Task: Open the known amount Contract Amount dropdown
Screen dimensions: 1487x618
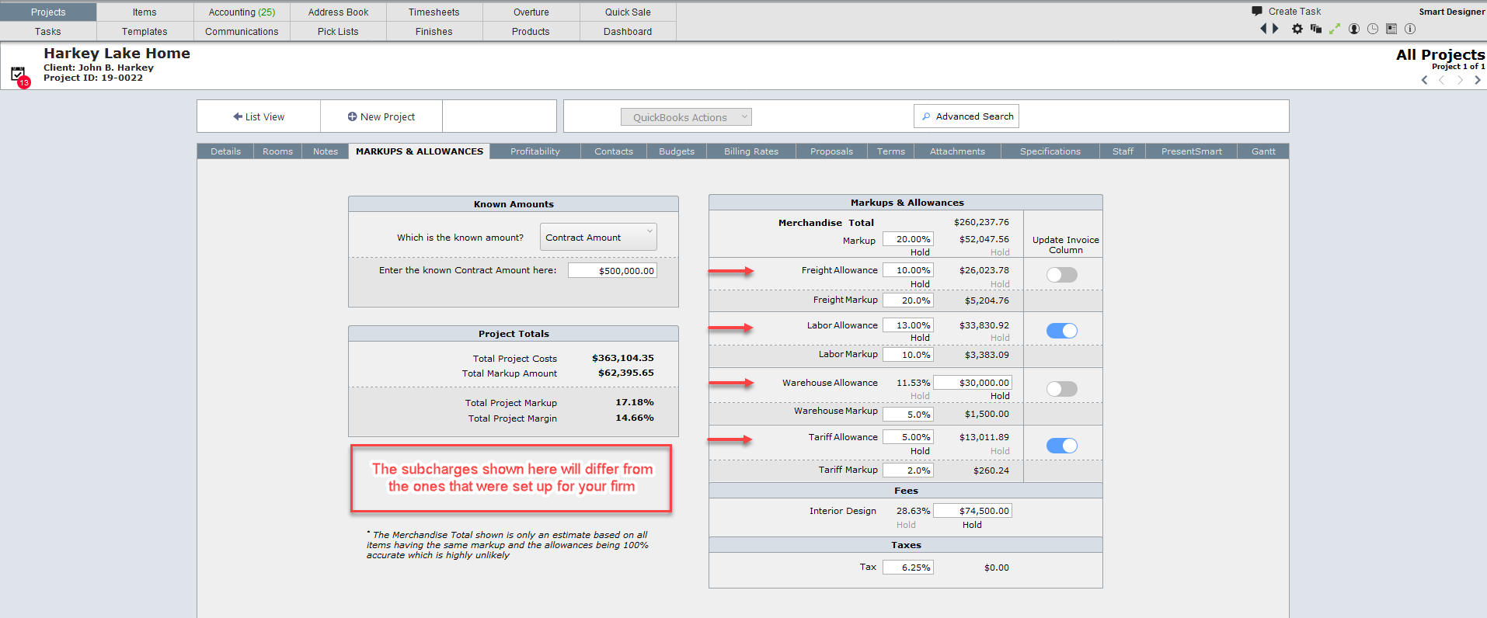Action: point(598,238)
